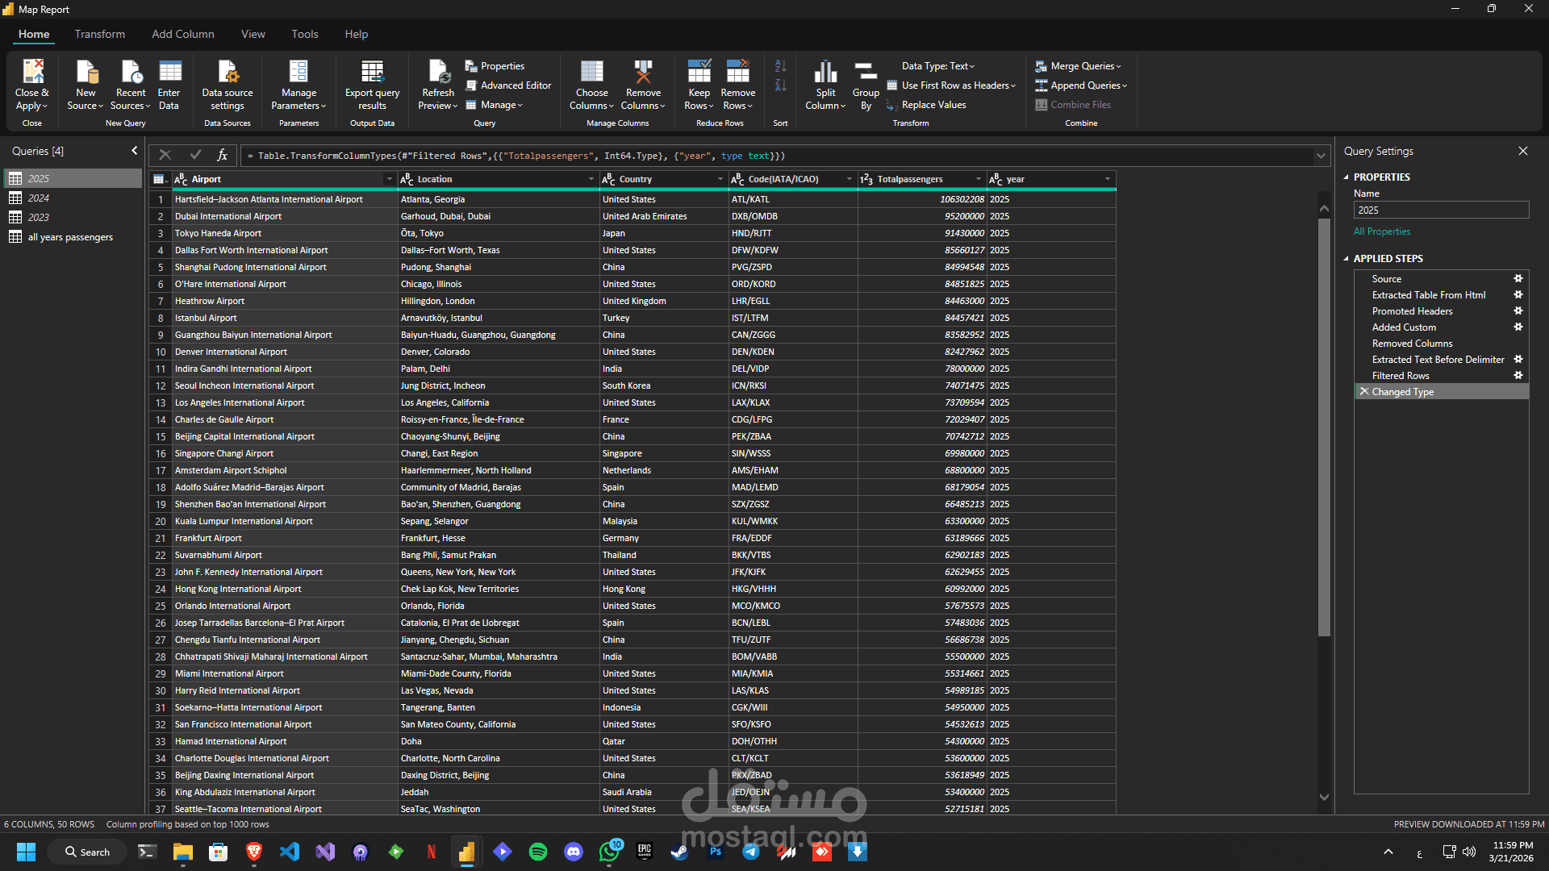
Task: Click the Close & Apply icon
Action: click(32, 73)
